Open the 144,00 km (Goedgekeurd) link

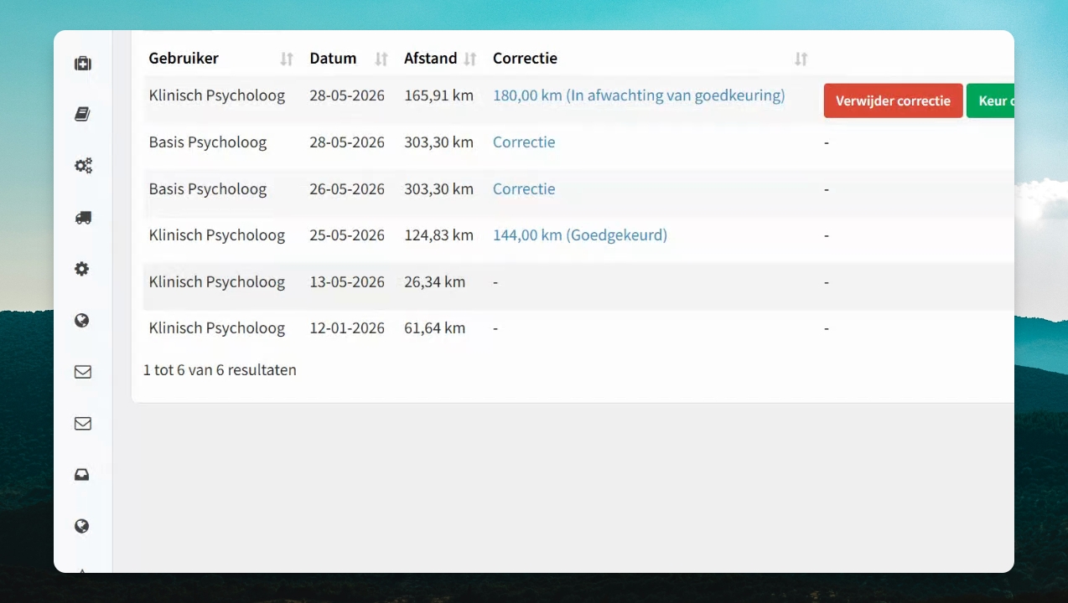click(x=580, y=235)
